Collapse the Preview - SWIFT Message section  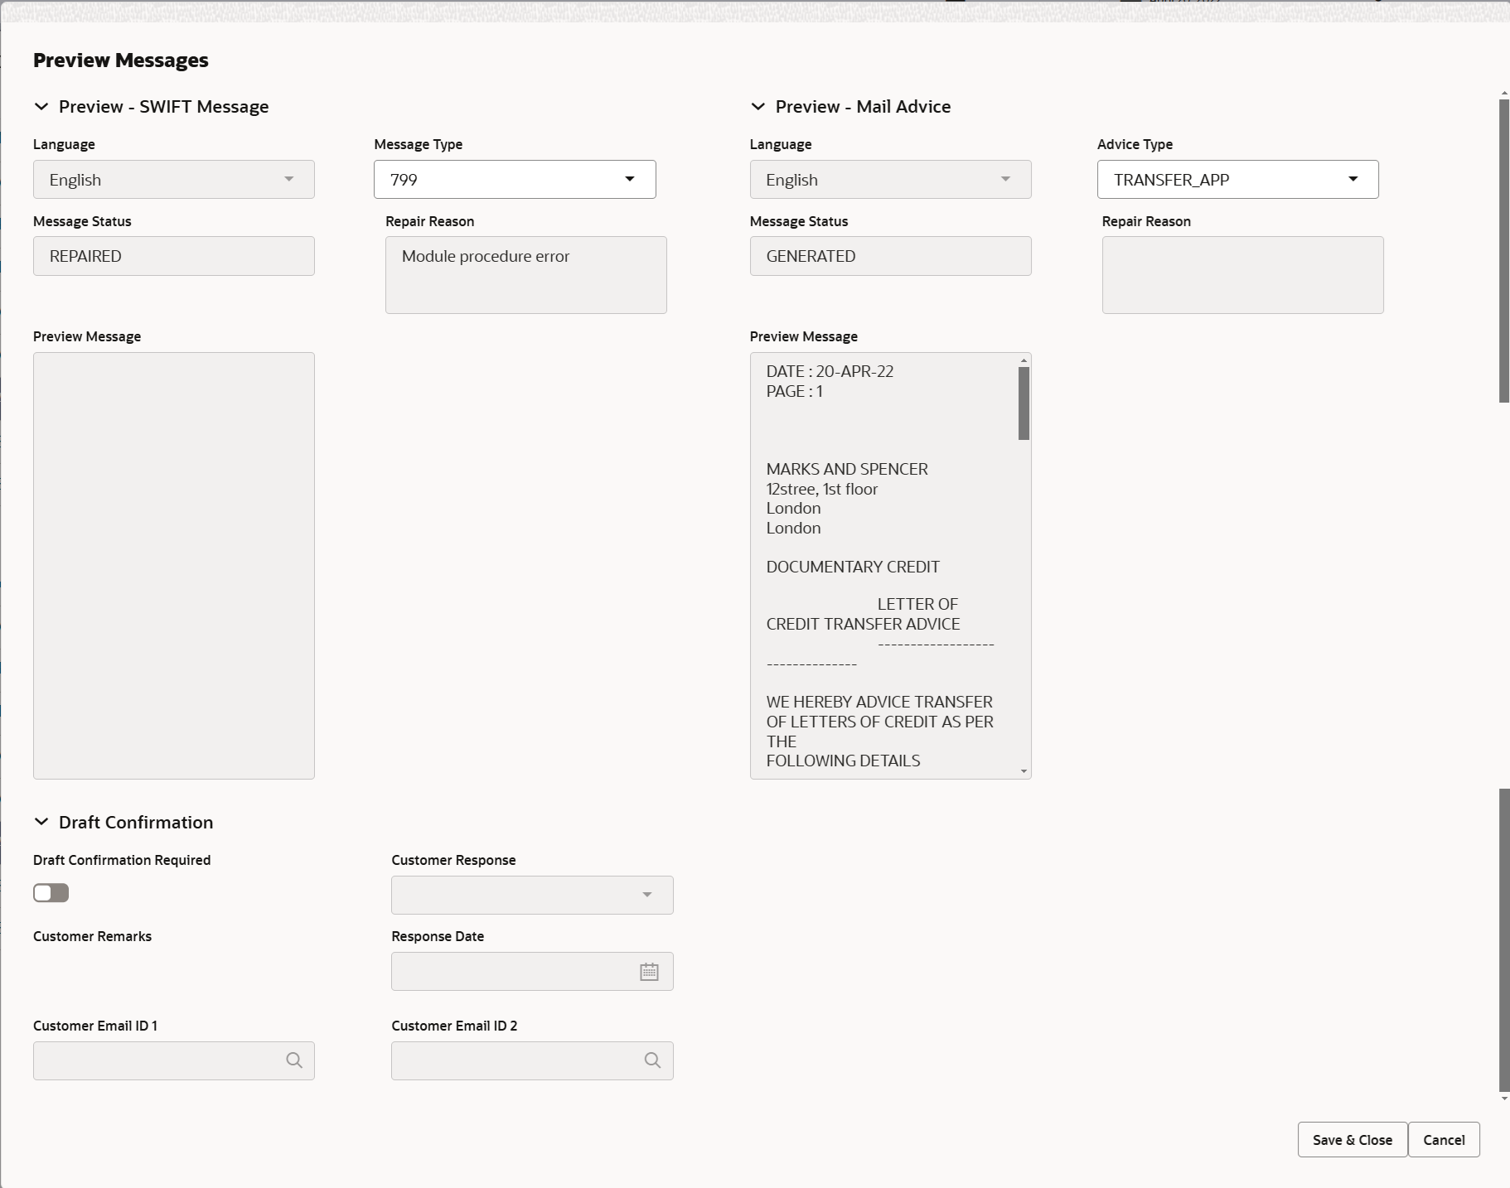pos(41,106)
